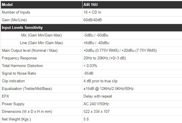Select the "60dB/40dB" gain value
This screenshot has width=182, height=123.
(92, 20)
